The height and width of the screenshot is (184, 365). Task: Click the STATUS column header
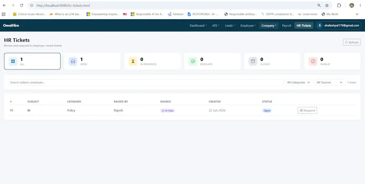267,101
